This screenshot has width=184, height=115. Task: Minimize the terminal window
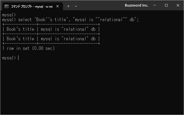pos(155,6)
